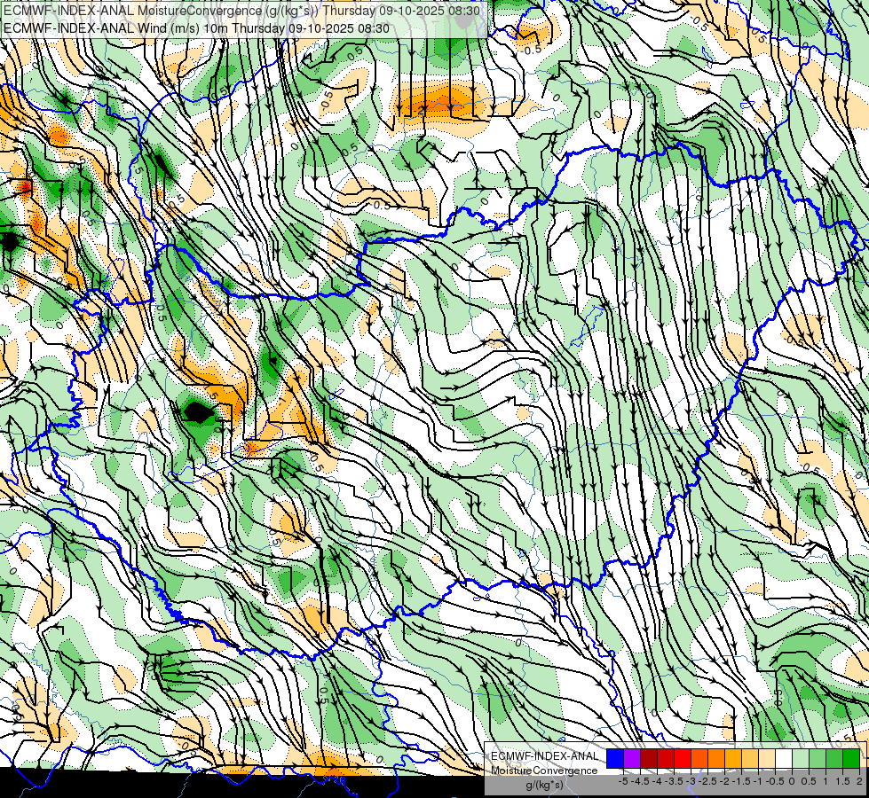Click 'ECMWF-INDEX-ANAL' label in the legend box
Image resolution: width=869 pixels, height=798 pixels.
(x=545, y=756)
